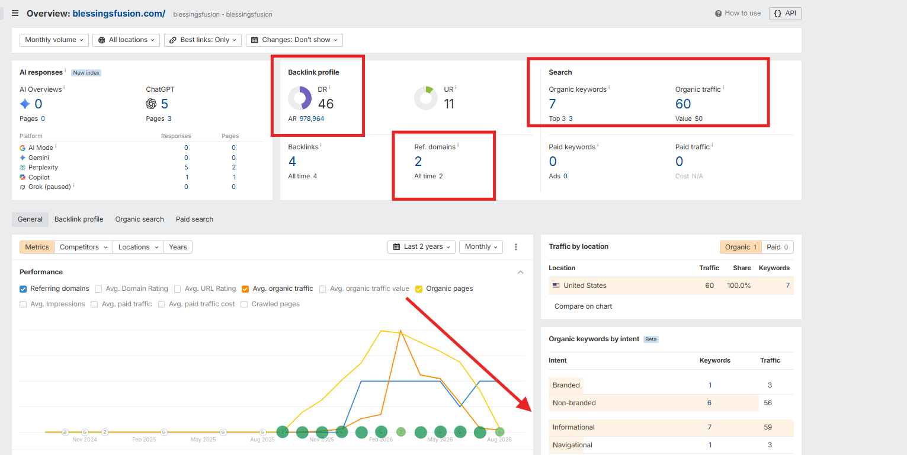
Task: Click the How to use help icon
Action: coord(718,13)
